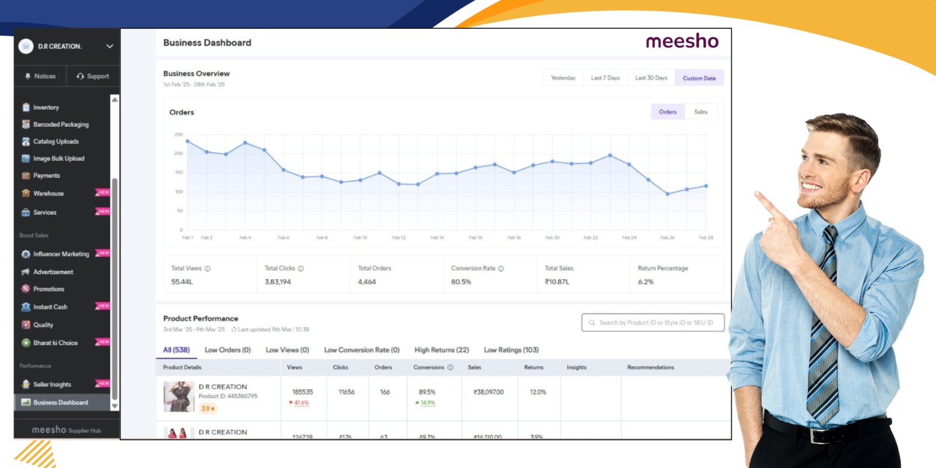This screenshot has height=468, width=936.
Task: Open the Advertisement megaphone icon
Action: [x=26, y=272]
